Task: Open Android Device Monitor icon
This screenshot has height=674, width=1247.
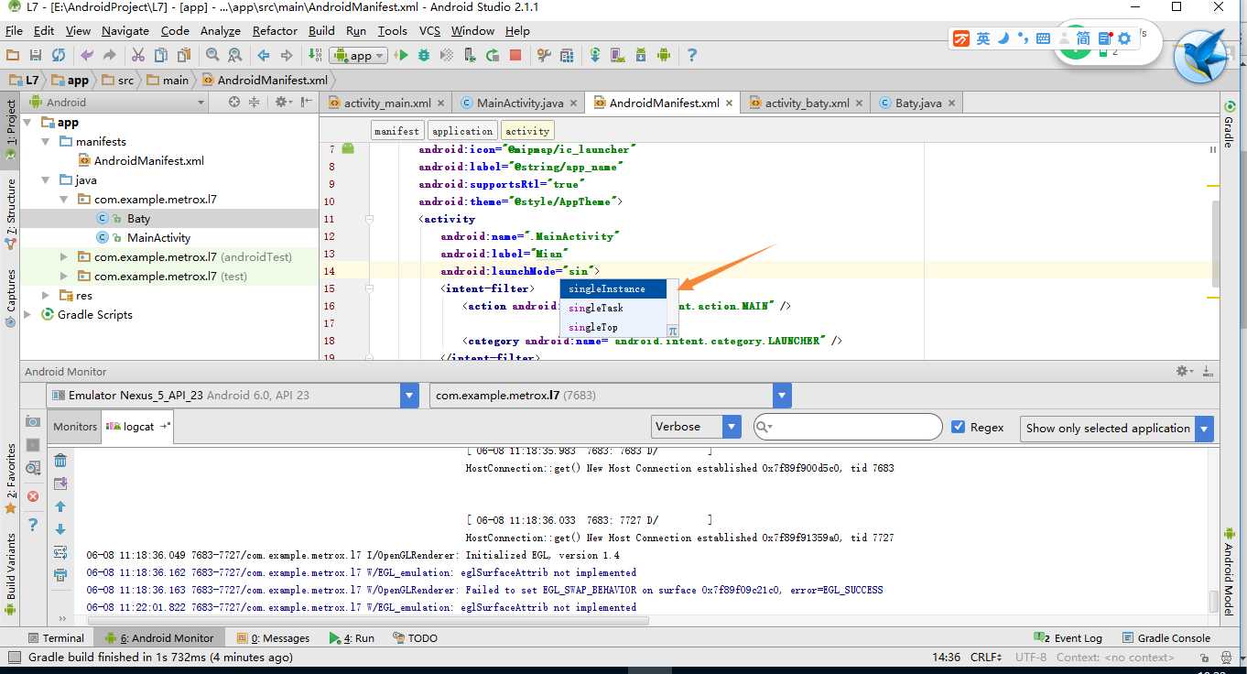Action: pos(664,55)
